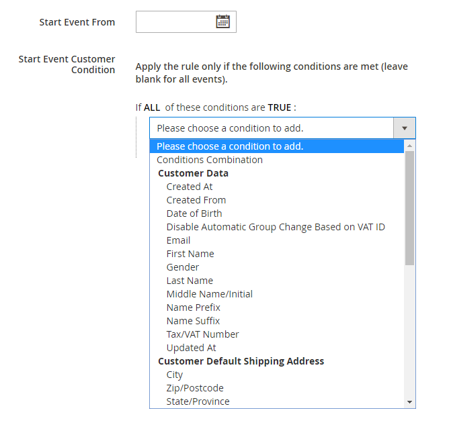Select the Conditions Combination option
The image size is (449, 431).
[210, 160]
